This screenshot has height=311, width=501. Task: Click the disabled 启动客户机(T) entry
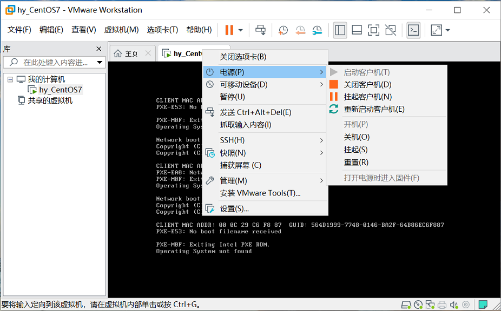click(x=387, y=72)
